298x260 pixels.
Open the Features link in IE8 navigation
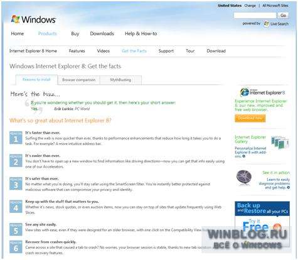point(77,51)
